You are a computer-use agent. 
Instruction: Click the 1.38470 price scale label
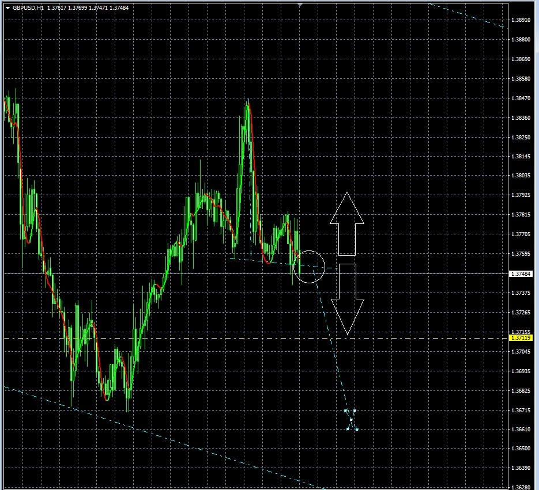521,98
